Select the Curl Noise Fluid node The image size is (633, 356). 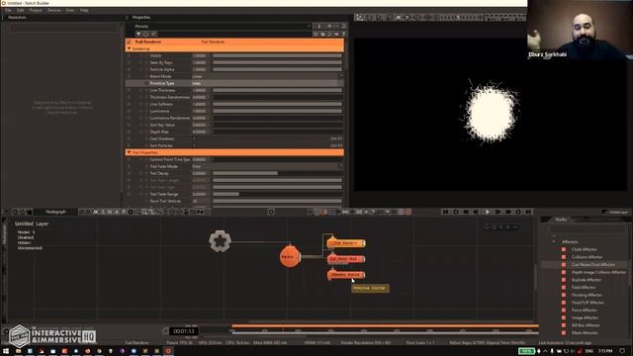pyautogui.click(x=346, y=259)
